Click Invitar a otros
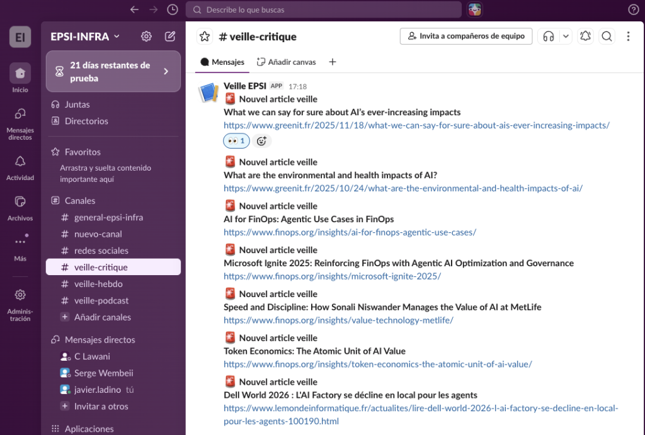Viewport: 645px width, 435px height. [113, 407]
